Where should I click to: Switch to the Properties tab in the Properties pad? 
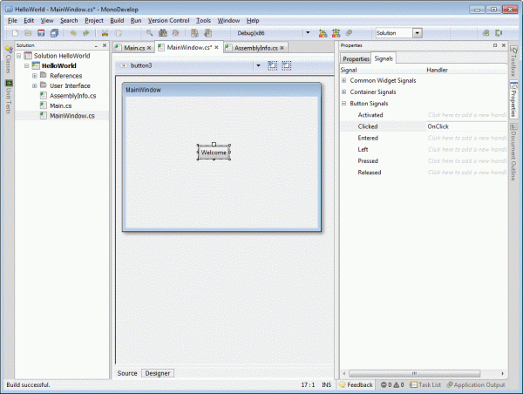point(356,58)
